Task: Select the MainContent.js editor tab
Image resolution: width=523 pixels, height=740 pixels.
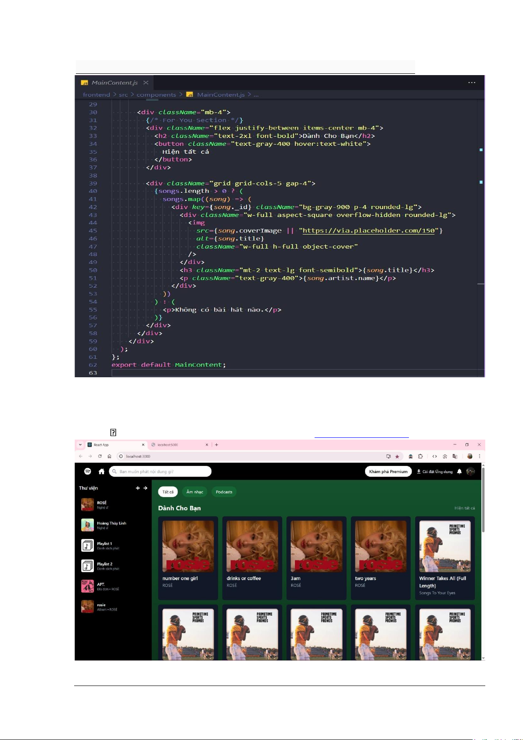Action: tap(114, 83)
